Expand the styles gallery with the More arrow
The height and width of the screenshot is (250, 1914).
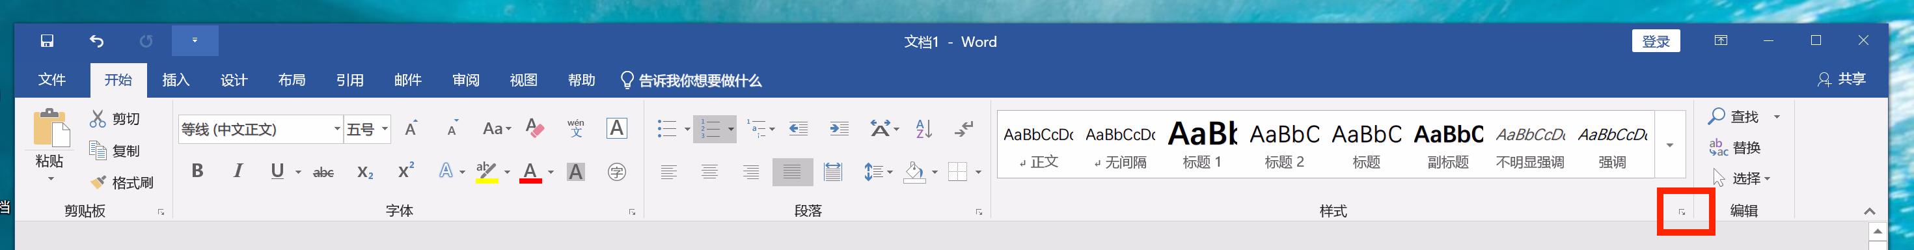point(1669,145)
